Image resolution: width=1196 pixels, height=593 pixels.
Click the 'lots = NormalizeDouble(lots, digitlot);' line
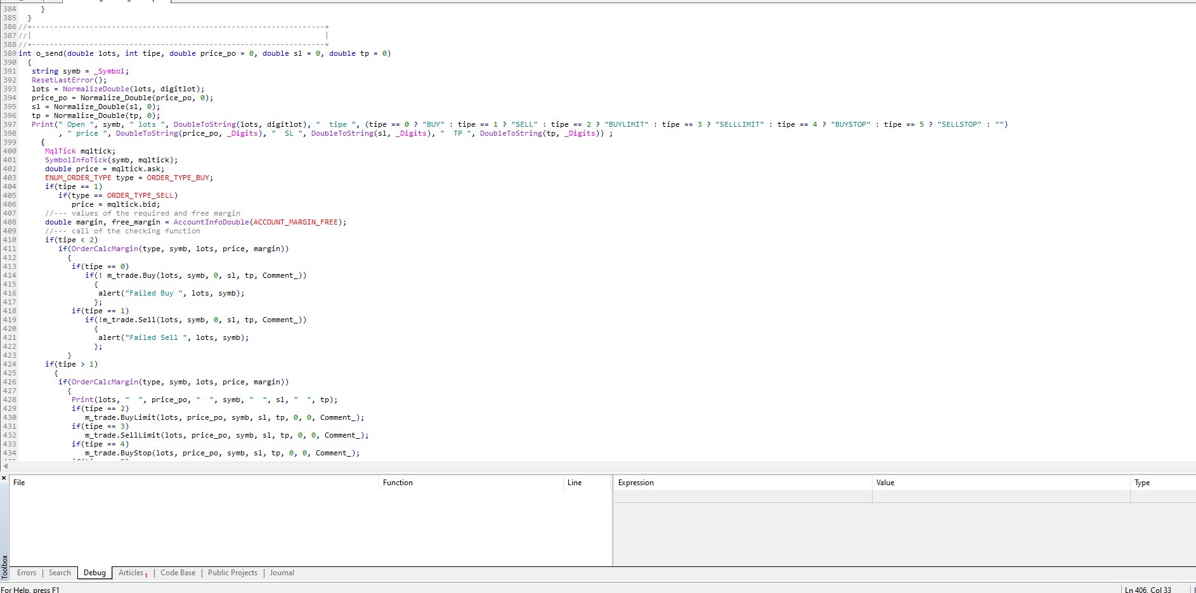118,89
